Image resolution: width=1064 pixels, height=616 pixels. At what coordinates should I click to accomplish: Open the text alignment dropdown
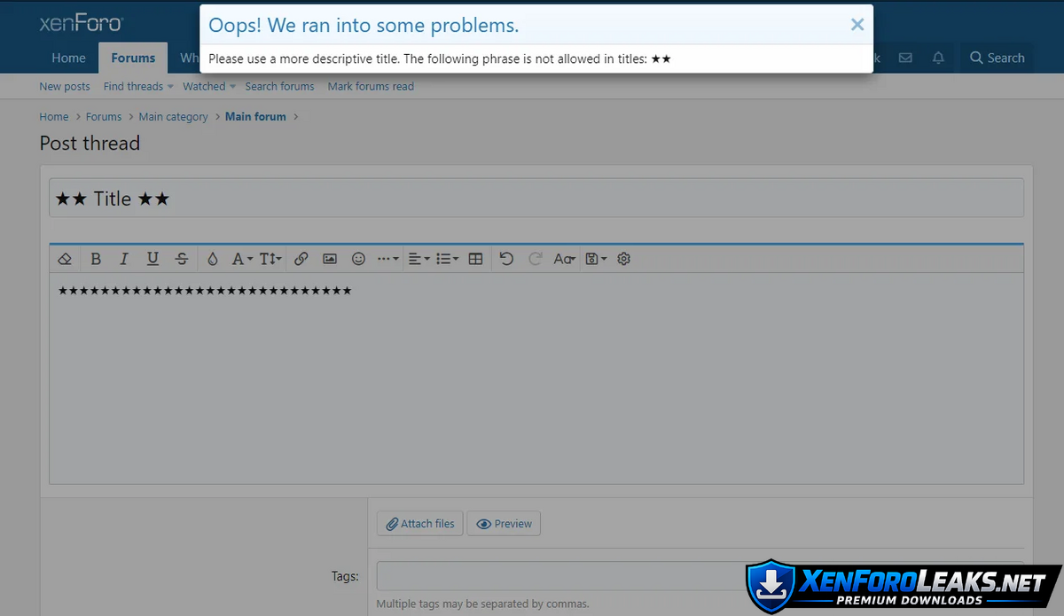click(419, 259)
